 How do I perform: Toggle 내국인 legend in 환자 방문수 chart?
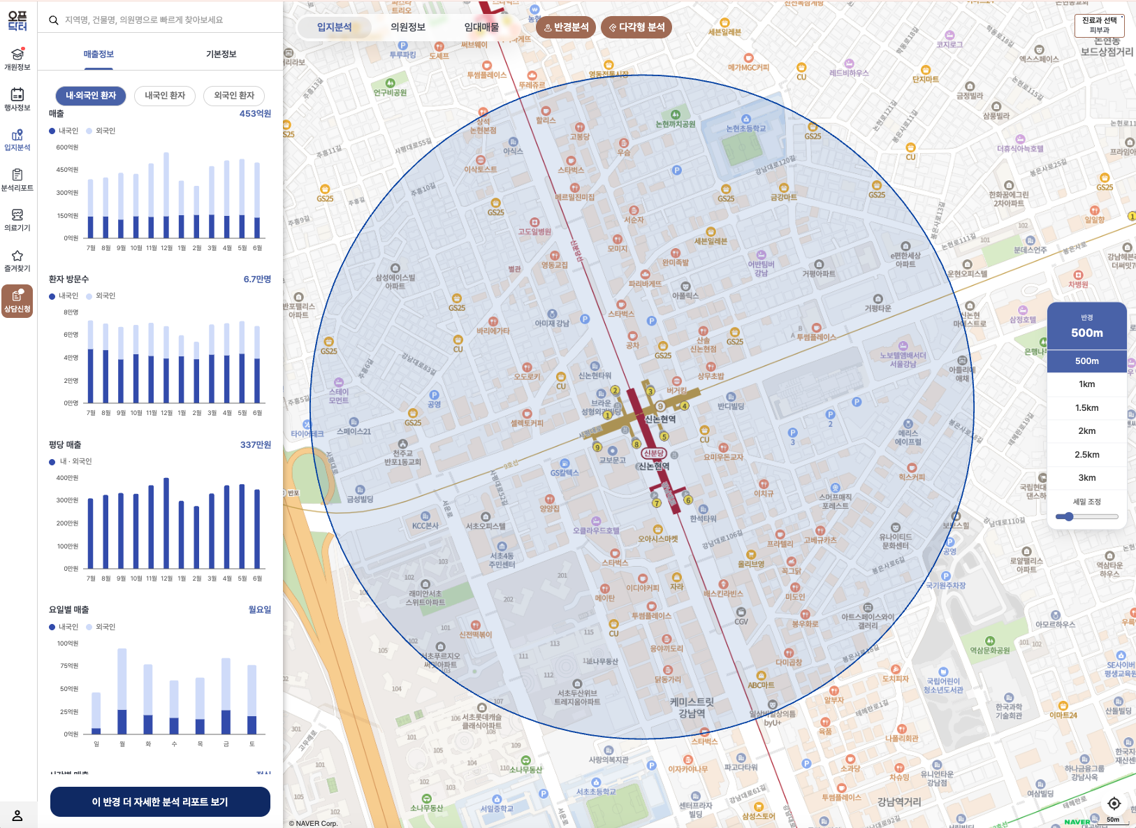pos(64,296)
